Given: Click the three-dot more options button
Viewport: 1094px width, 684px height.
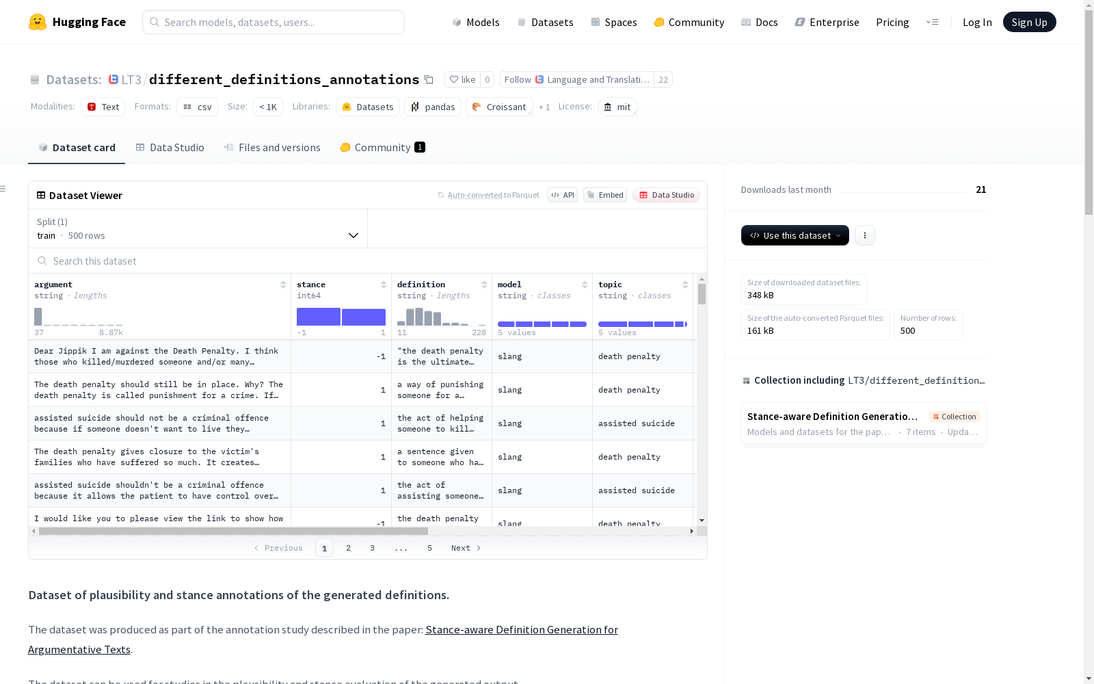Looking at the screenshot, I should coord(865,235).
